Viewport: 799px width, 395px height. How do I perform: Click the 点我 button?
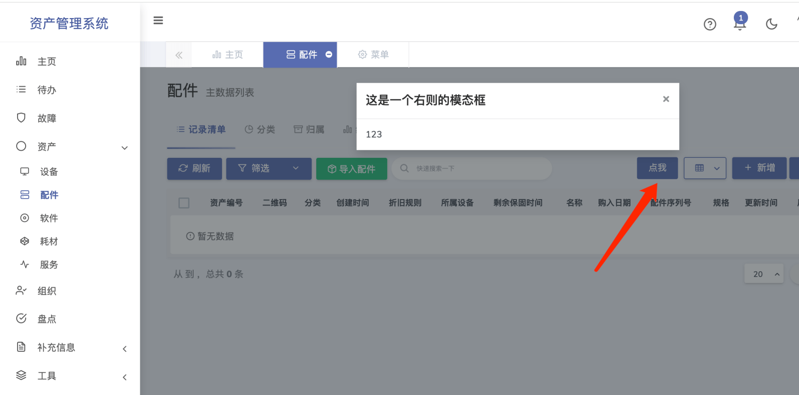click(657, 168)
